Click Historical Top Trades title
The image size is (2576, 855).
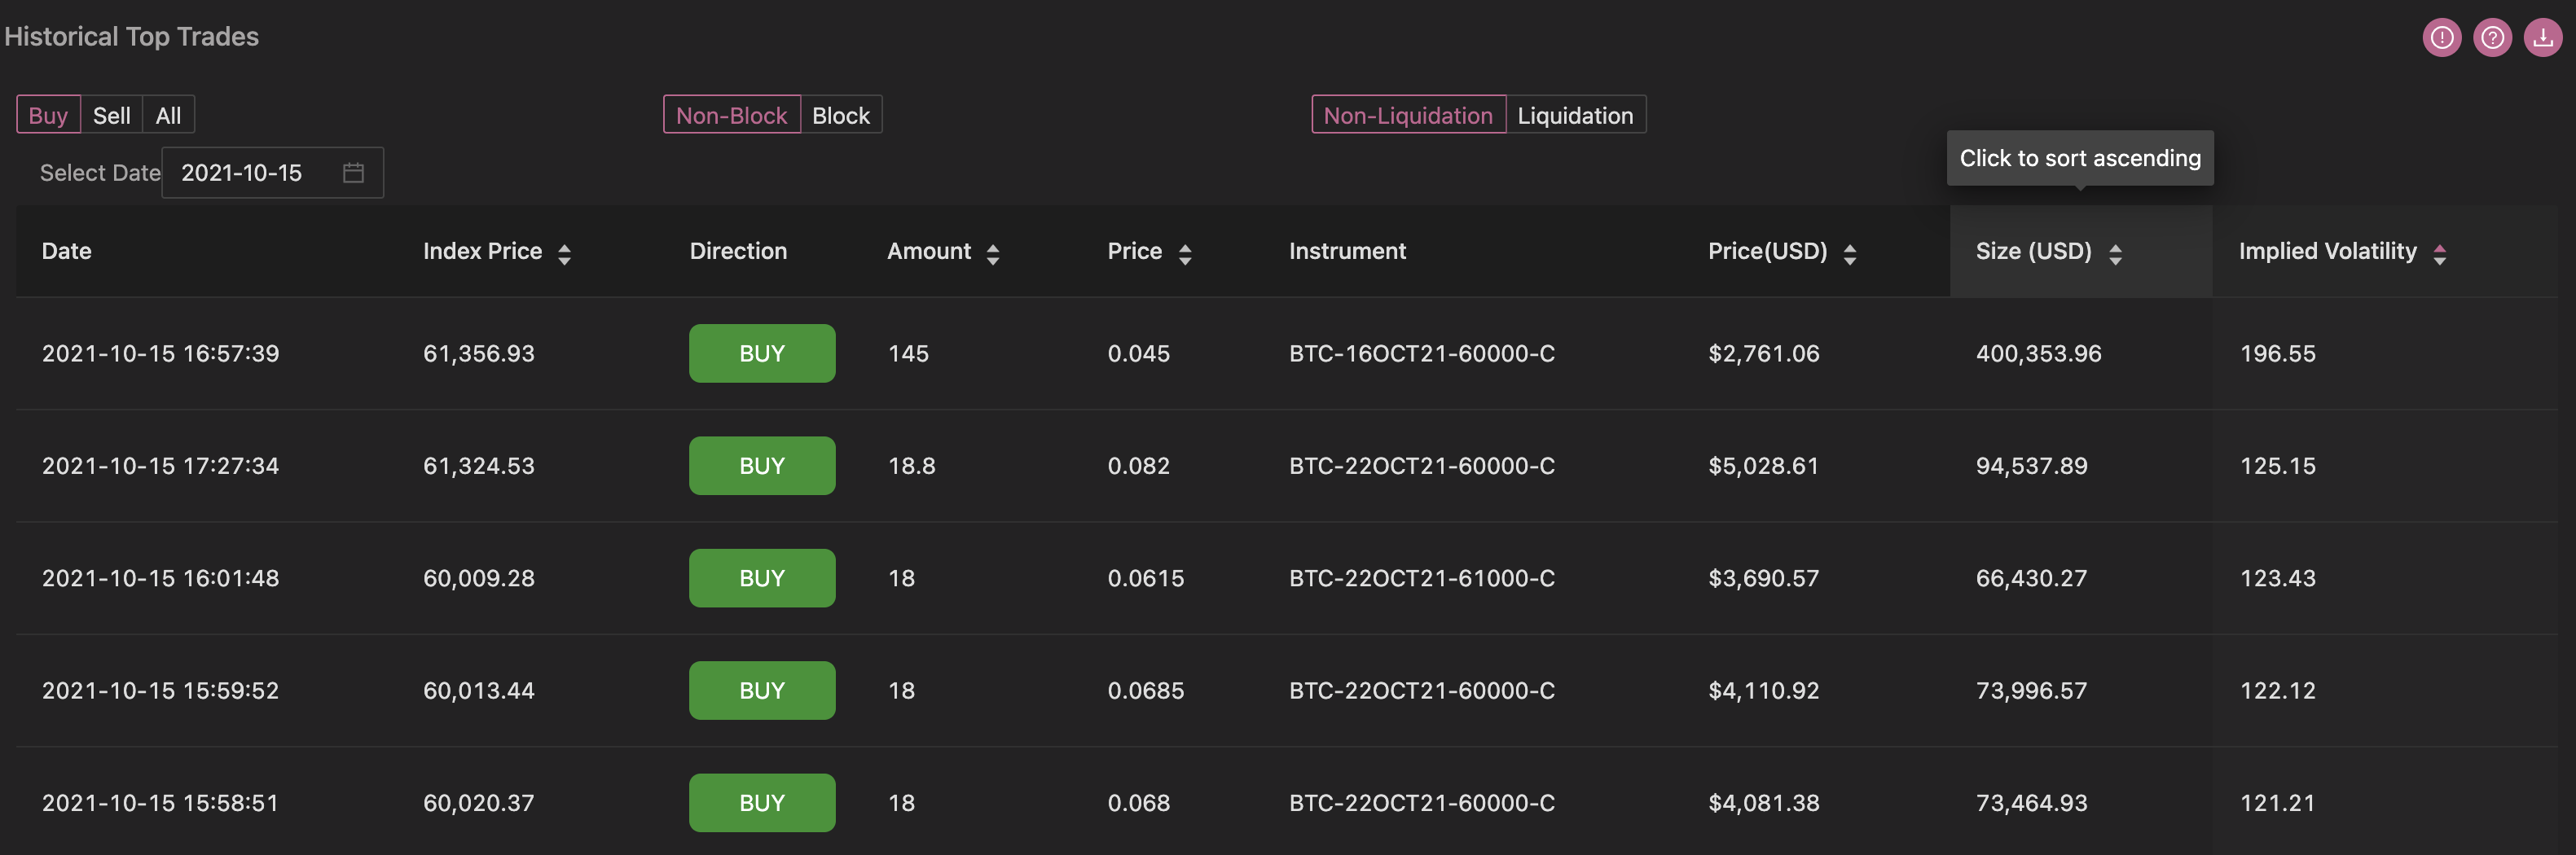coord(131,37)
